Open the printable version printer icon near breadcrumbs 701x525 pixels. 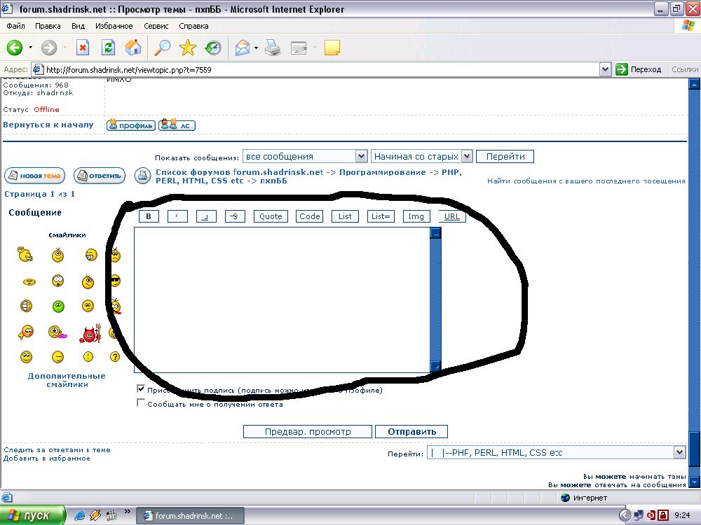(x=142, y=176)
